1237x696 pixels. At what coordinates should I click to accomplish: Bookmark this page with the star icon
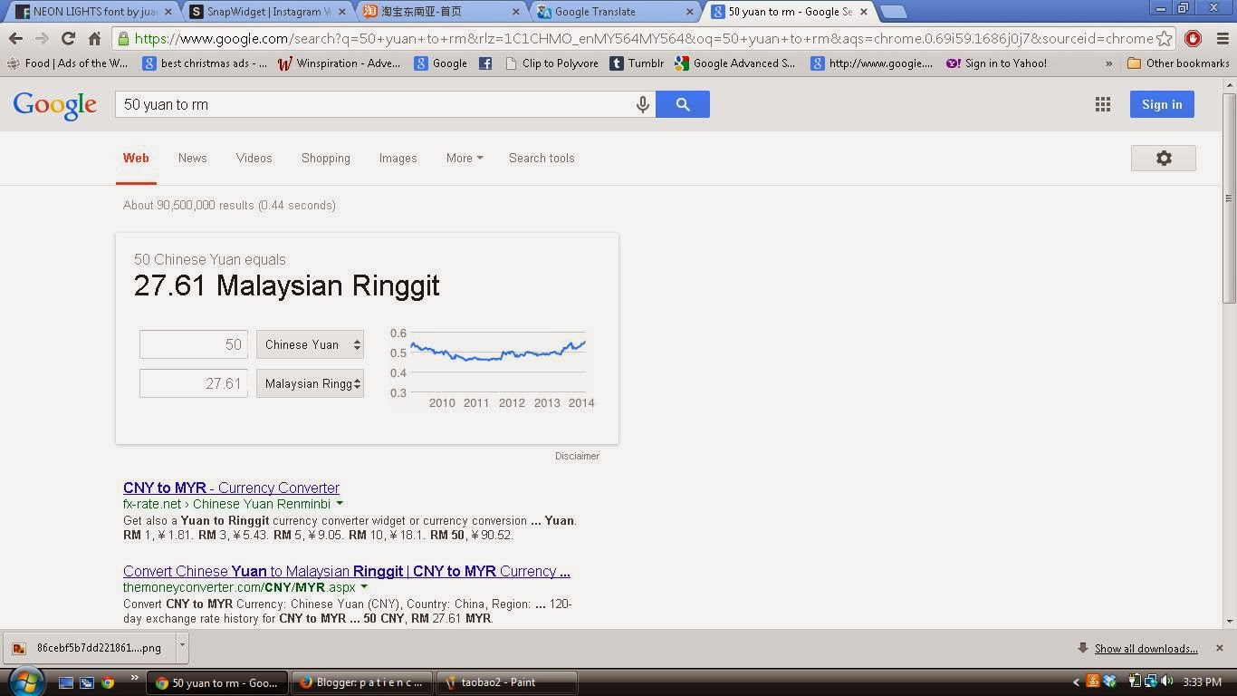[x=1165, y=39]
